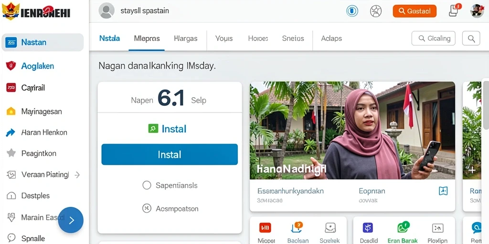Screen dimensions: 489x244
Task: Click the Veraan Piatingl sidebar icon
Action: 11,174
